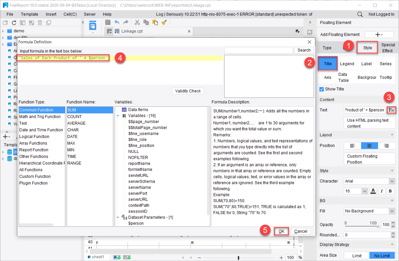Collapse the Dataset Parameters tree node
The width and height of the screenshot is (399, 261).
tap(118, 217)
